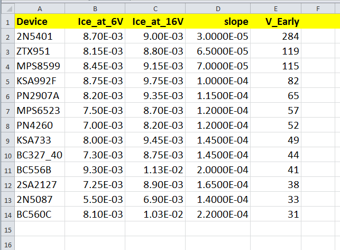Screen dimensions: 340x250
Task: Select the cell containing BC556B
Action: pyautogui.click(x=40, y=169)
